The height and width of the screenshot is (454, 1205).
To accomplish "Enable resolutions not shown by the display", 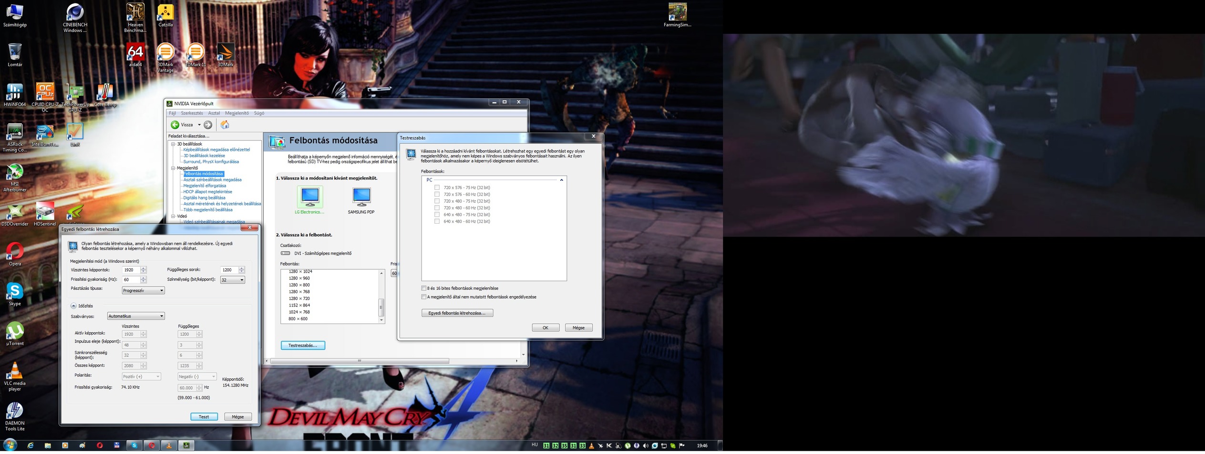I will click(424, 297).
